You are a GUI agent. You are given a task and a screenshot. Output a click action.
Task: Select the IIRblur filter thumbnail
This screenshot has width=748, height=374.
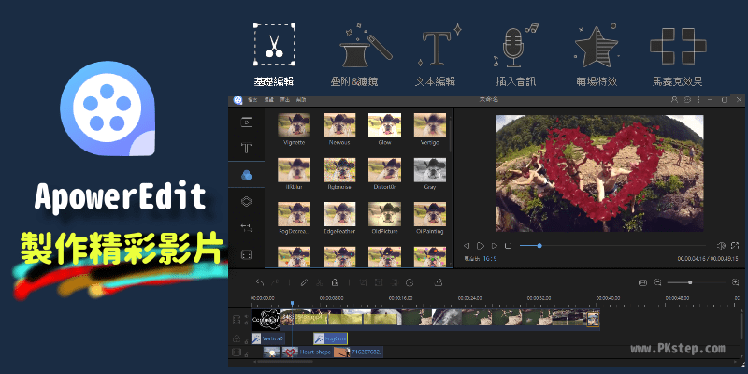(x=294, y=170)
